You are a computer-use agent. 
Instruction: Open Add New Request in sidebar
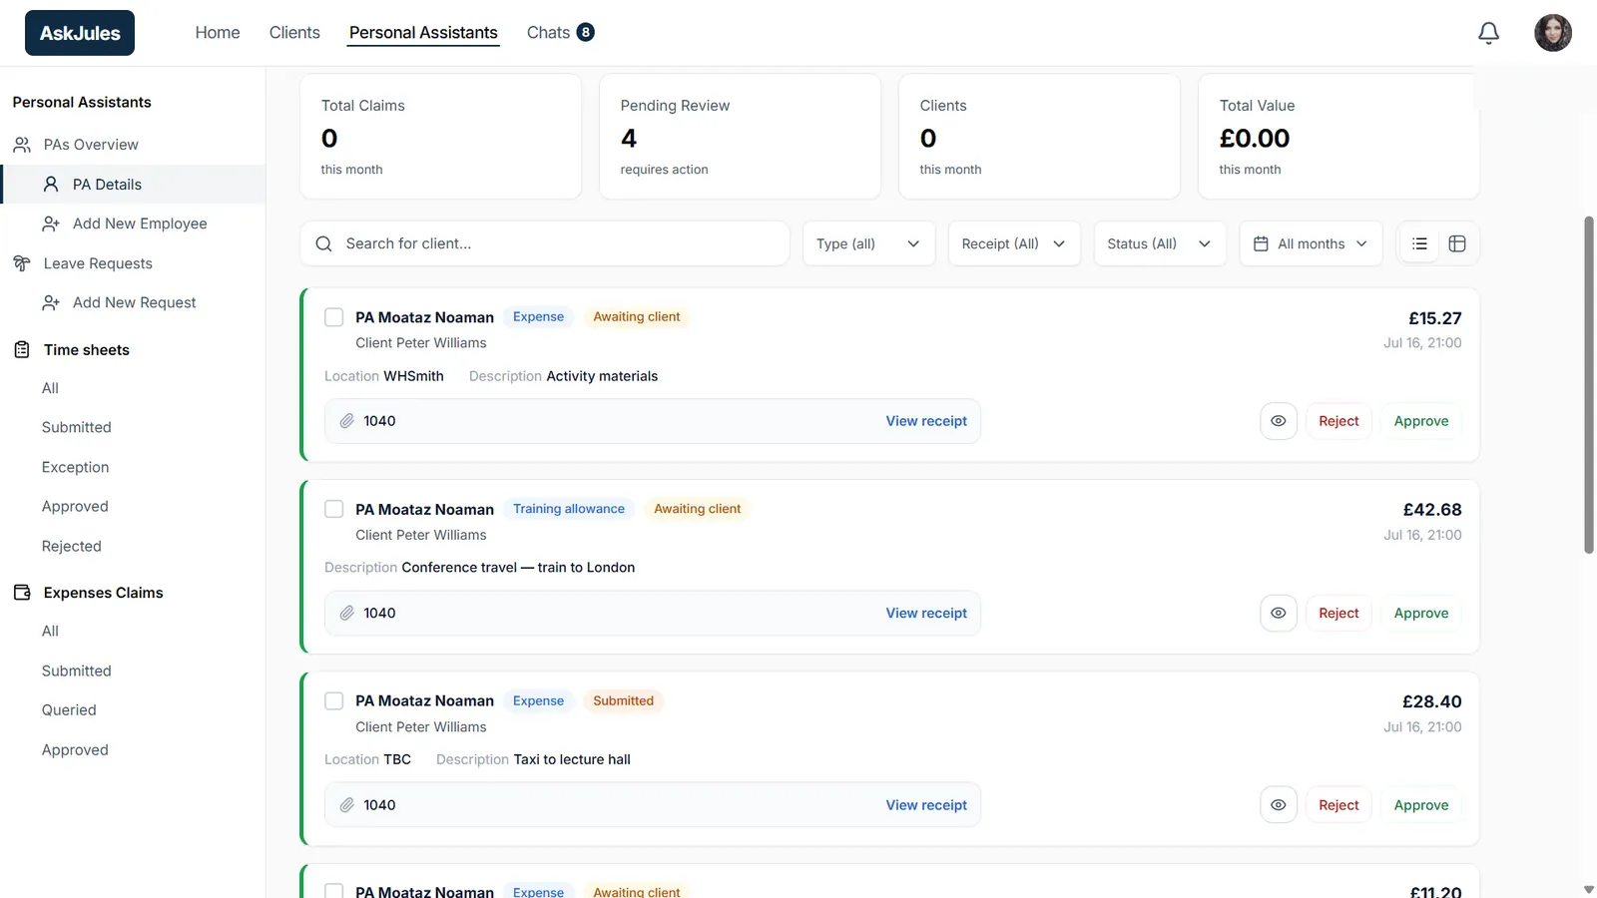[135, 302]
